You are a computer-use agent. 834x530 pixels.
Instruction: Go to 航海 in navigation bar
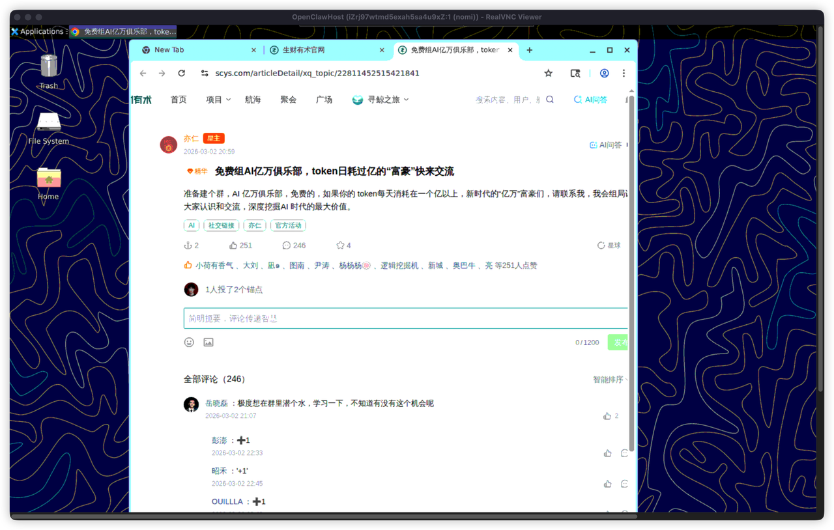click(253, 100)
